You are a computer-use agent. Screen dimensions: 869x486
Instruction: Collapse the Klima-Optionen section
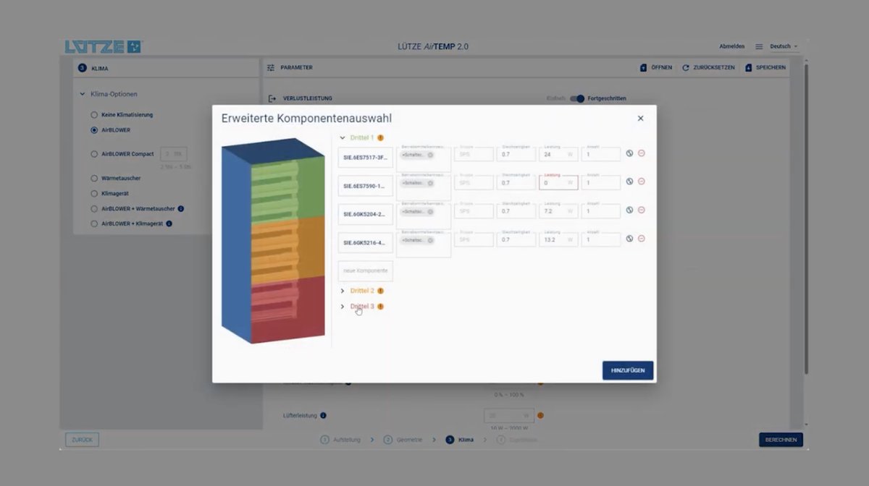(83, 94)
